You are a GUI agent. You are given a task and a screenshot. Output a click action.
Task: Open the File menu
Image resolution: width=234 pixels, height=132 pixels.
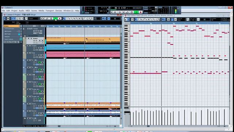[3, 11]
